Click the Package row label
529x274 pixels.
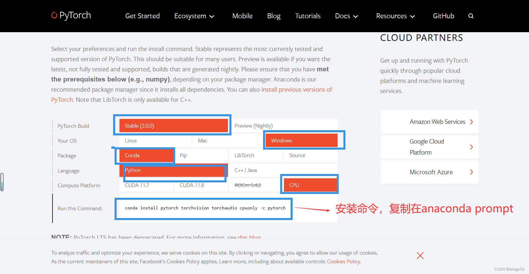67,156
